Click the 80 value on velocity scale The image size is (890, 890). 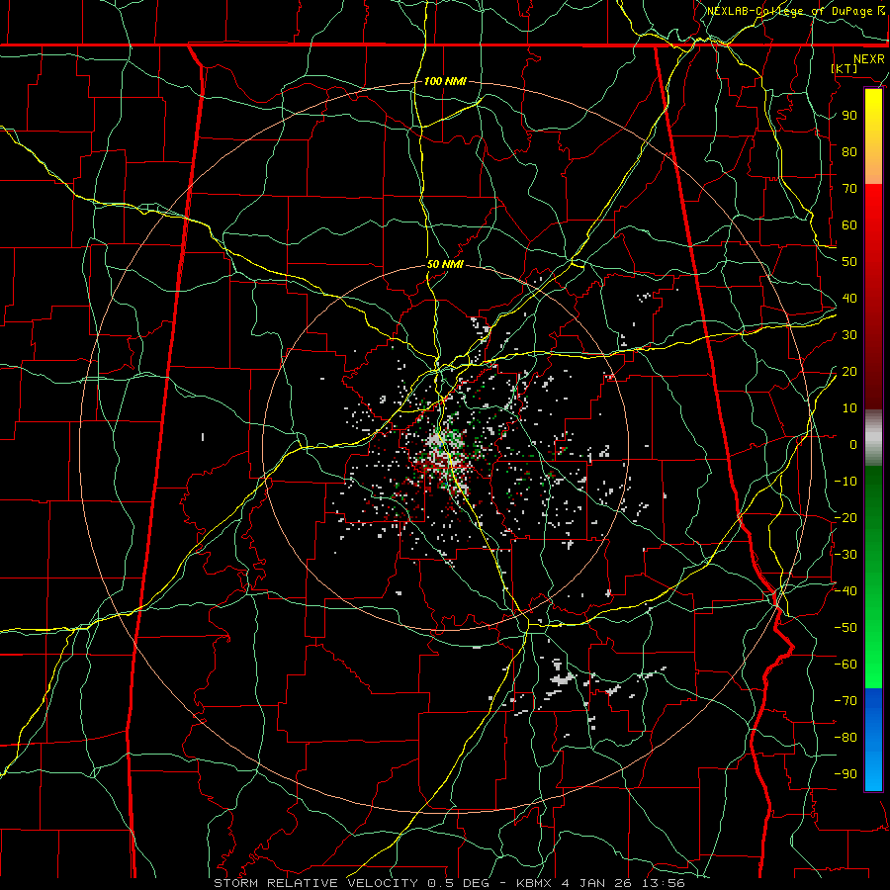pyautogui.click(x=849, y=152)
